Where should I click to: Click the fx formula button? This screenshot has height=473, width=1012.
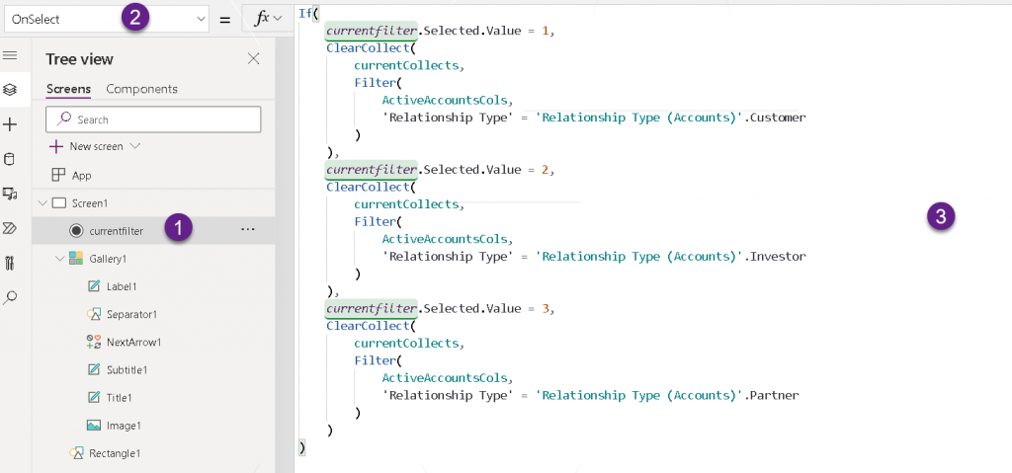(266, 20)
